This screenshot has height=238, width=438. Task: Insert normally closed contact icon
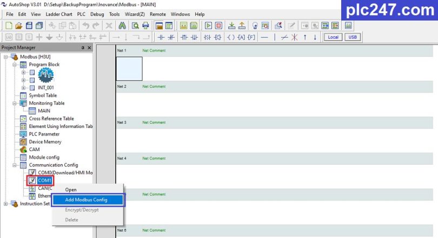(171, 37)
